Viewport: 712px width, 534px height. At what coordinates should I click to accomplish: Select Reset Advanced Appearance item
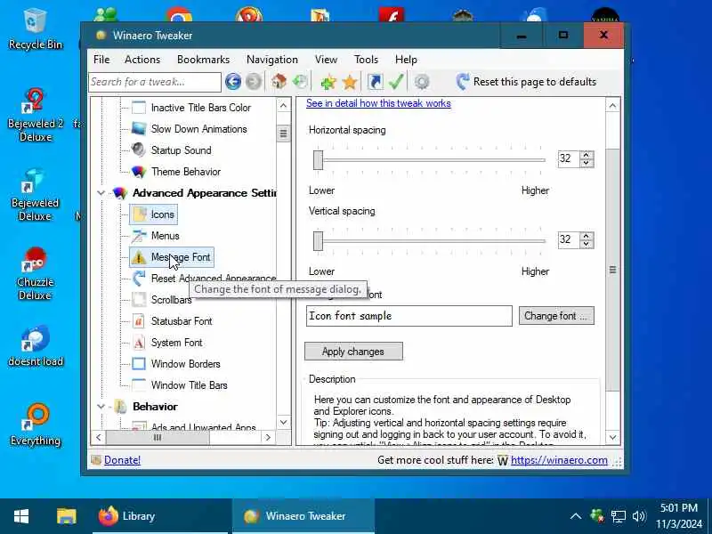pos(213,278)
